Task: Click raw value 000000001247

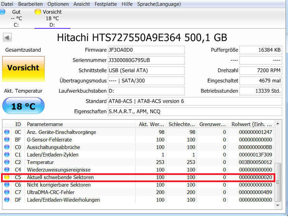Action: click(256, 132)
